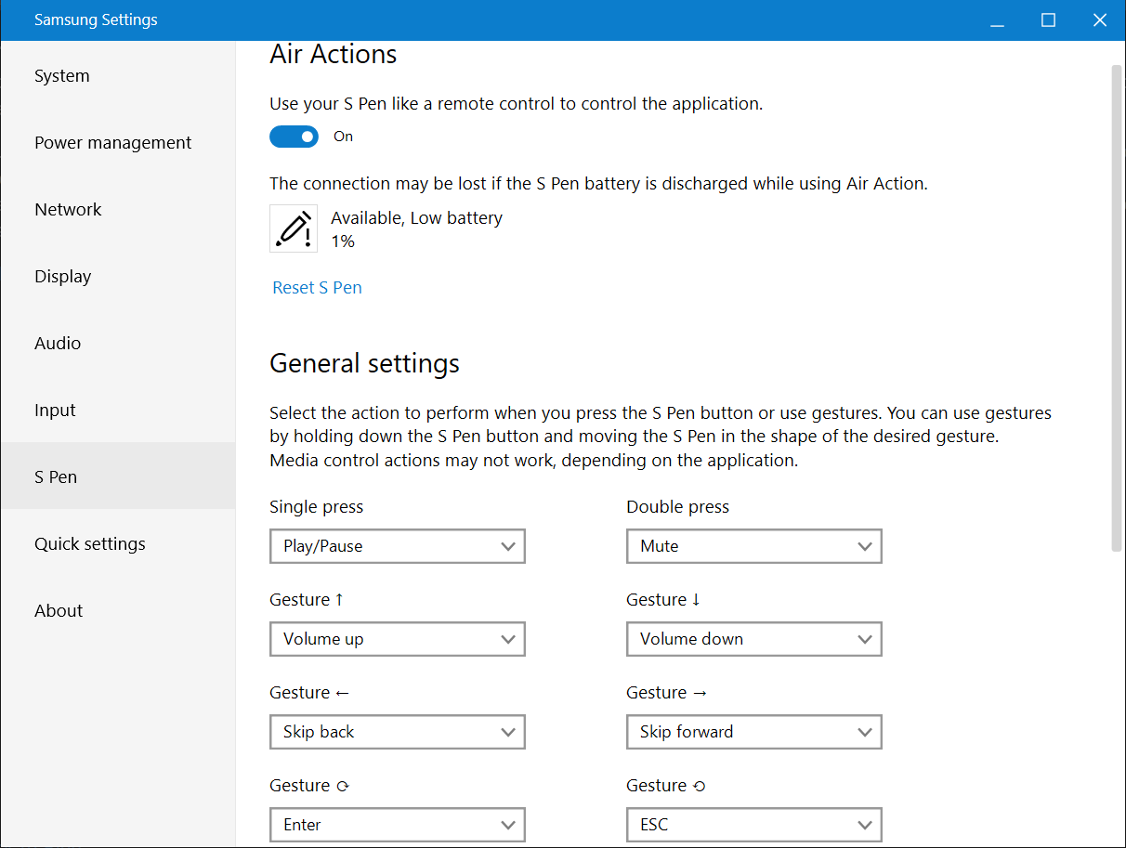Open Power management settings

[x=118, y=143]
